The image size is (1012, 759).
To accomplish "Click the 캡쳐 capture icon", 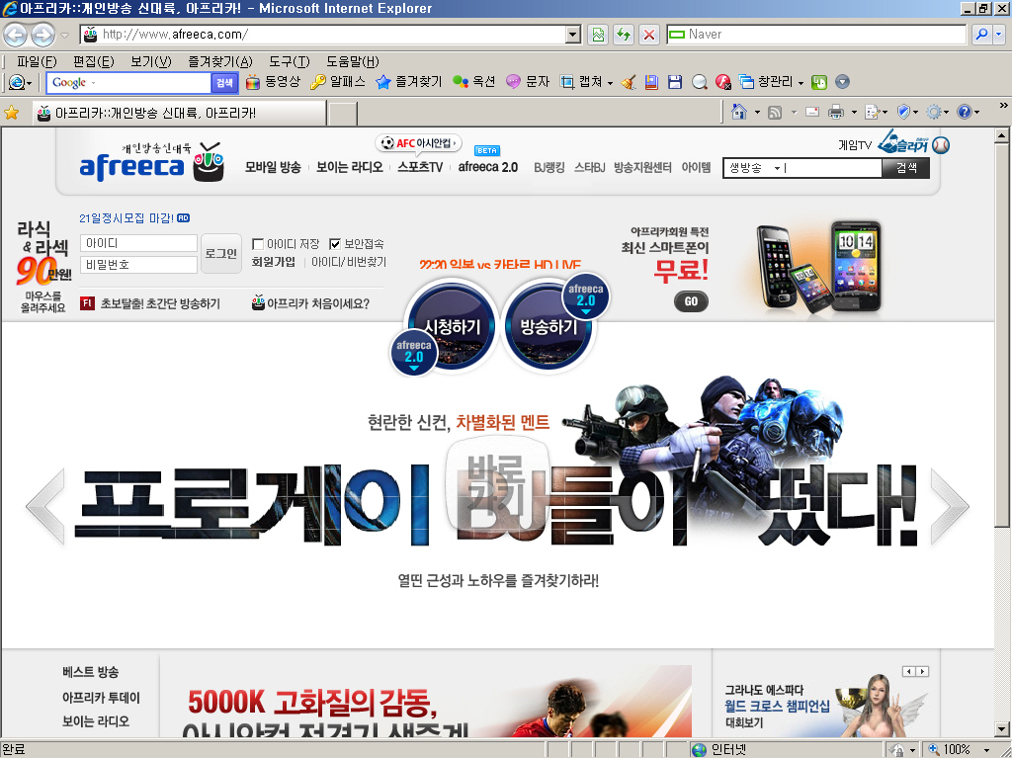I will (566, 82).
